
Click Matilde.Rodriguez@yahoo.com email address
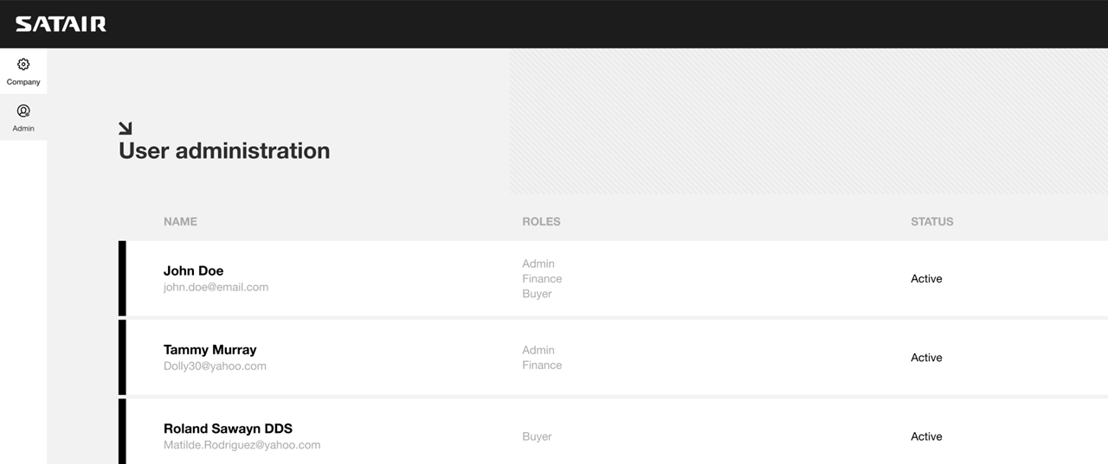coord(242,445)
